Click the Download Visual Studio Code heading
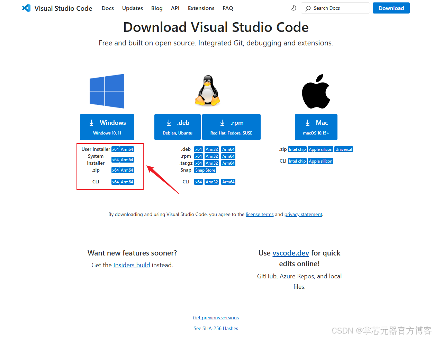This screenshot has width=433, height=338. [x=216, y=27]
